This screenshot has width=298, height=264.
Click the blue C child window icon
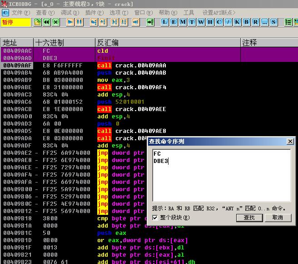pyautogui.click(x=5, y=13)
